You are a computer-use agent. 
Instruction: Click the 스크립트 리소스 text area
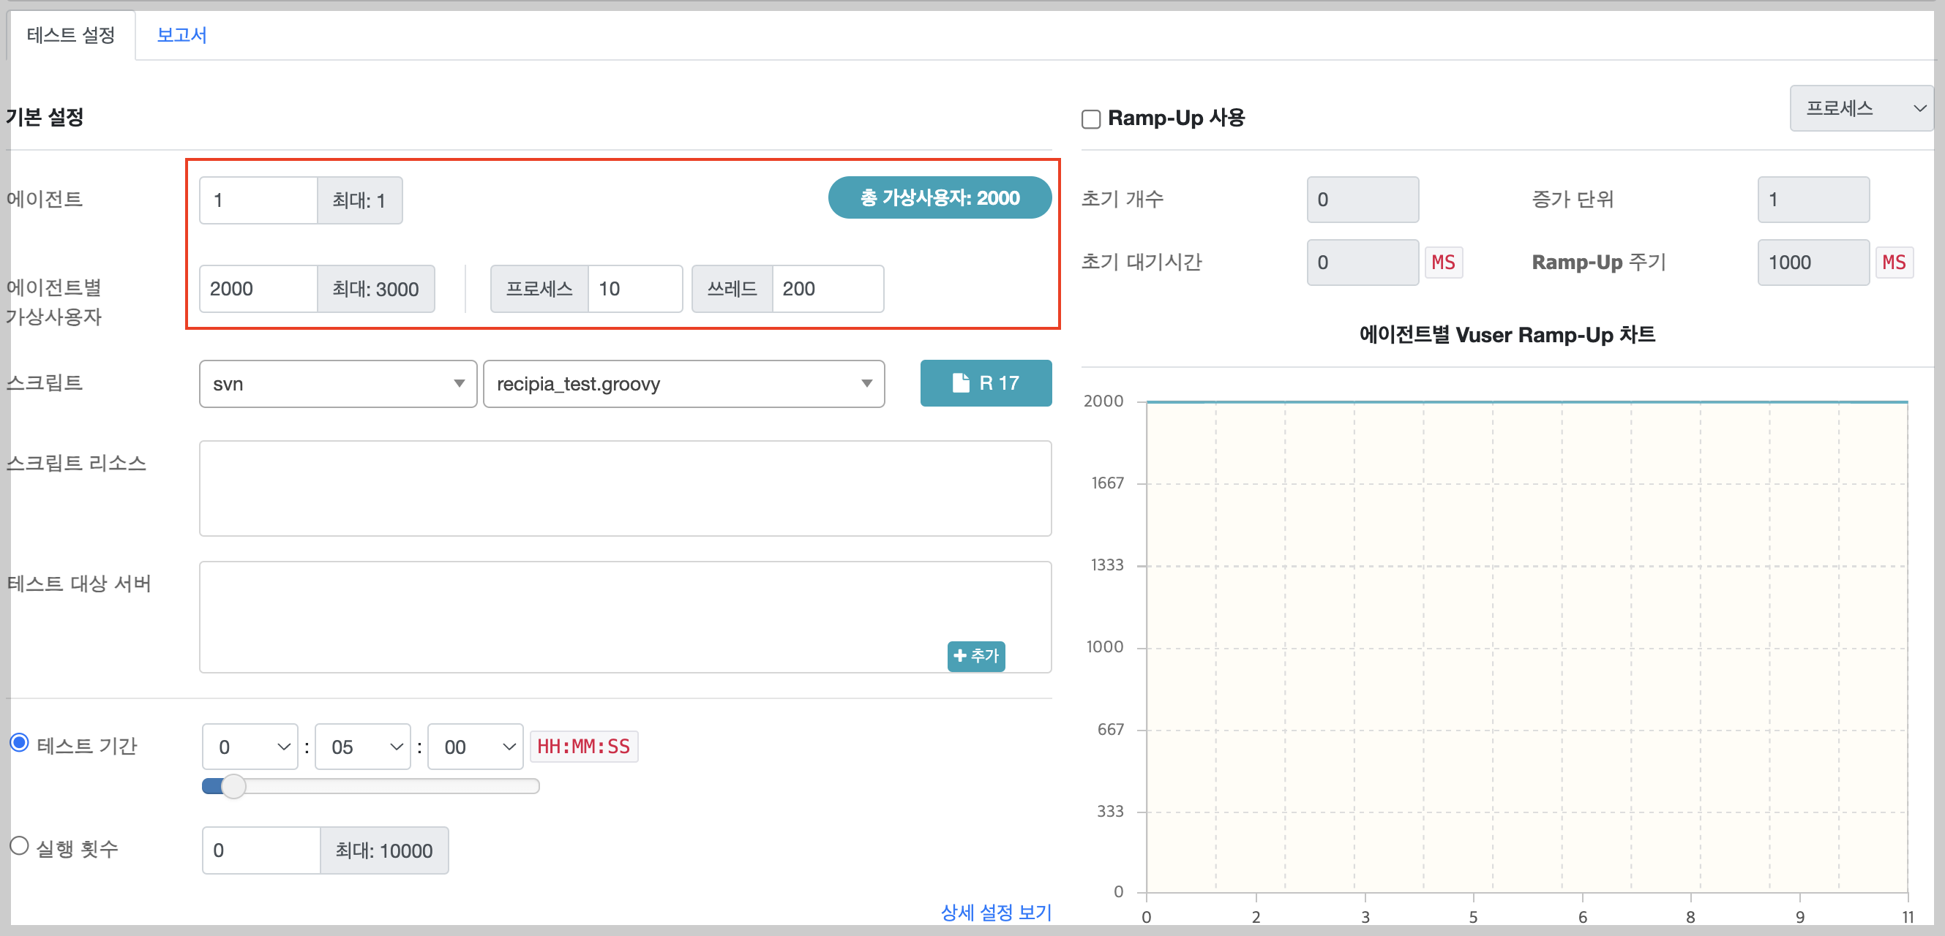point(624,488)
